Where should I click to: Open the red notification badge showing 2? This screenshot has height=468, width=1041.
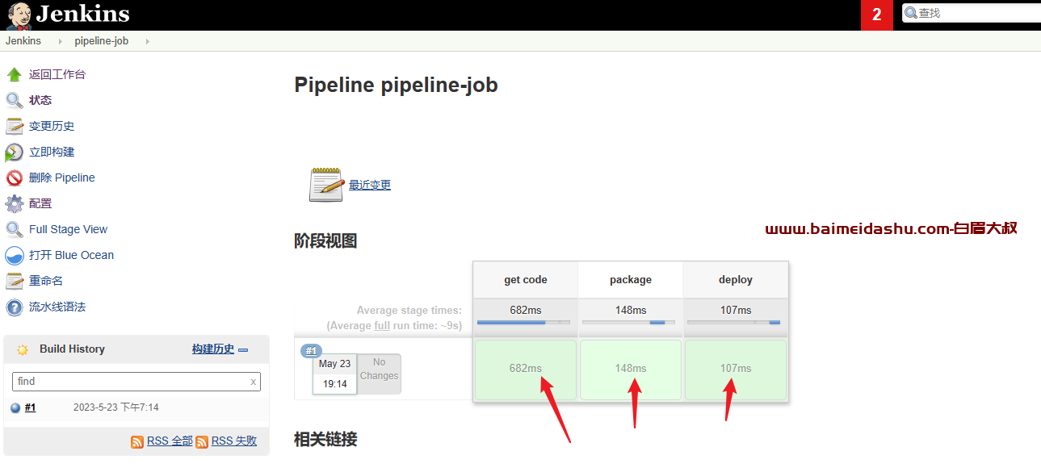[877, 15]
